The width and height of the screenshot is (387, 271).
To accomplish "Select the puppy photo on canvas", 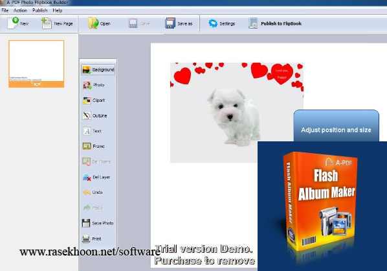I will pyautogui.click(x=236, y=113).
